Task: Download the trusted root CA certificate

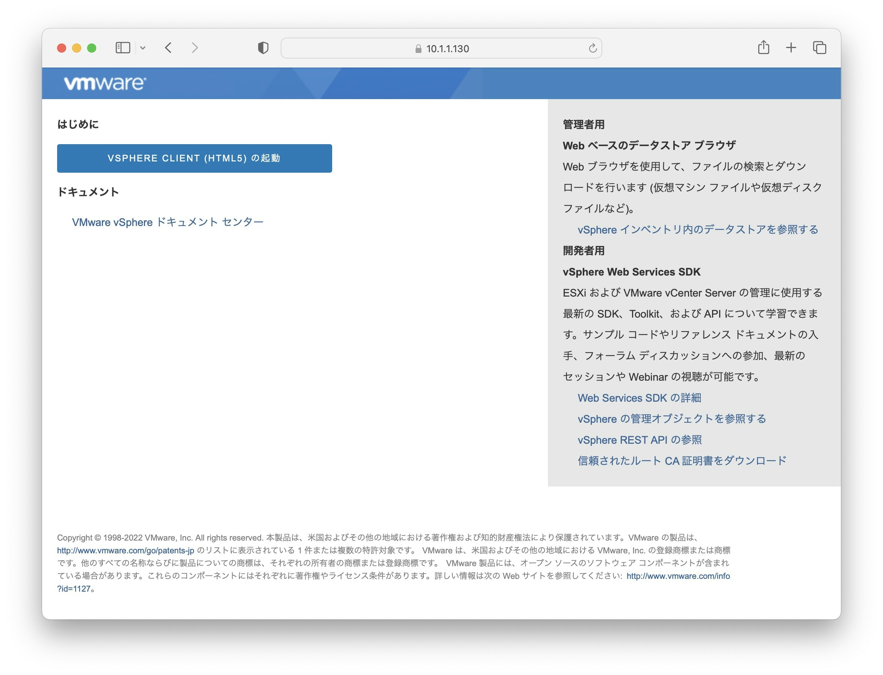Action: pos(682,460)
